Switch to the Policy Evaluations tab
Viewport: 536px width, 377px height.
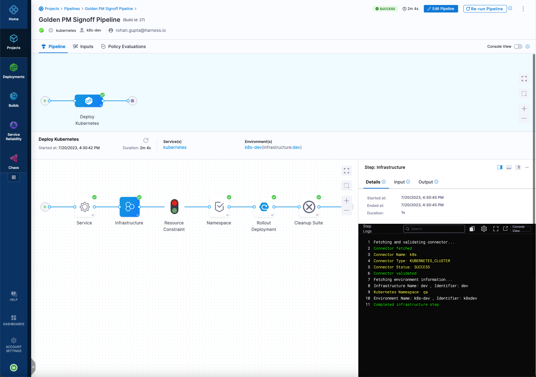coord(123,47)
